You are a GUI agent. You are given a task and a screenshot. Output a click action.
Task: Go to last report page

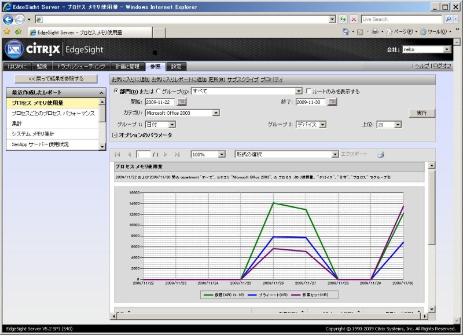coord(177,154)
